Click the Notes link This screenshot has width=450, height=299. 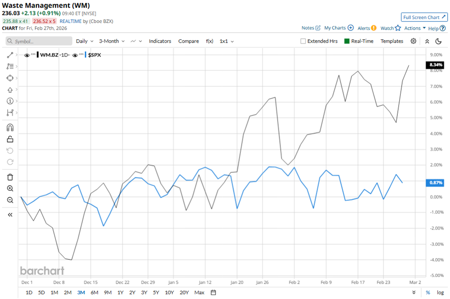point(308,28)
